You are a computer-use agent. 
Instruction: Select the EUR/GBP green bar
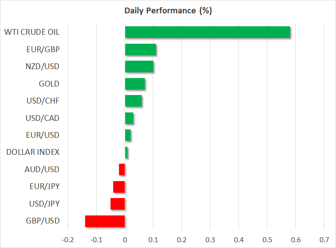[x=140, y=50]
